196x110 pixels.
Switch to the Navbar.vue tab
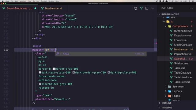(53, 8)
